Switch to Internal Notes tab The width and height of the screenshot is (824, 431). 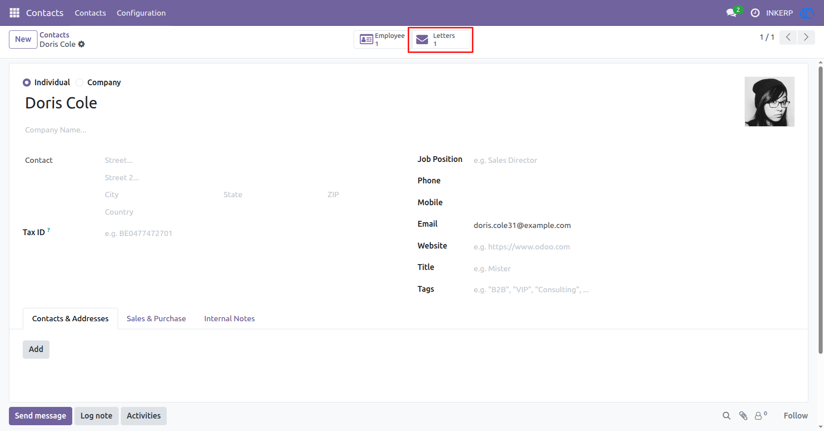230,319
